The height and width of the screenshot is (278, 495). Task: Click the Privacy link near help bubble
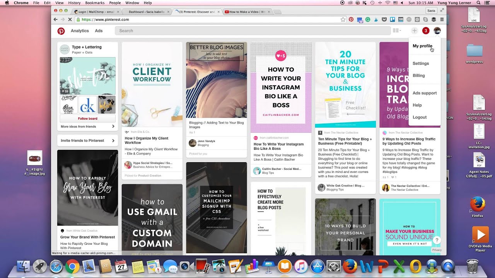(437, 250)
